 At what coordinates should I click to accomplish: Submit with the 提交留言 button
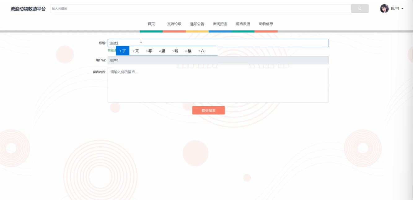[209, 110]
